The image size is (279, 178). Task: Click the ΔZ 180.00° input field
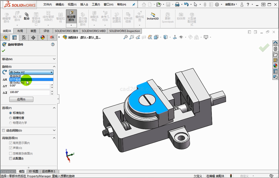click(29, 92)
